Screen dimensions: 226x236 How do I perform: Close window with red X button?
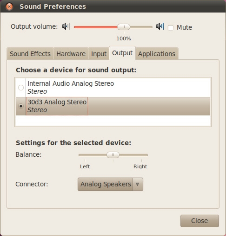pos(9,6)
